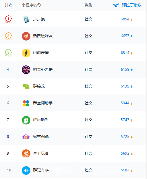Image resolution: width=147 pixels, height=179 pixels.
Task: Open the 群里有事 blue speaker icon
Action: coord(26,170)
